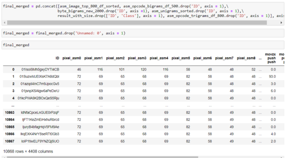Image resolution: width=286 pixels, height=158 pixels.
Task: Click row index 10867 label
Action: pos(10,141)
